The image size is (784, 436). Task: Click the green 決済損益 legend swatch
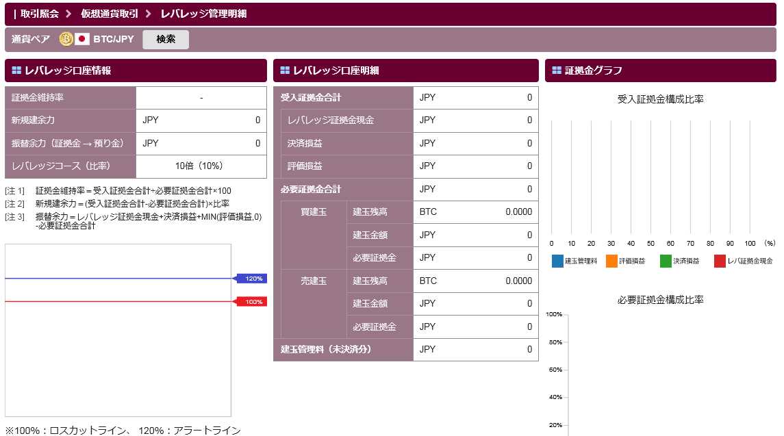(x=666, y=261)
